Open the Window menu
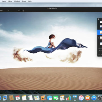Viewport: 102px width, 102px height. click(x=17, y=1)
